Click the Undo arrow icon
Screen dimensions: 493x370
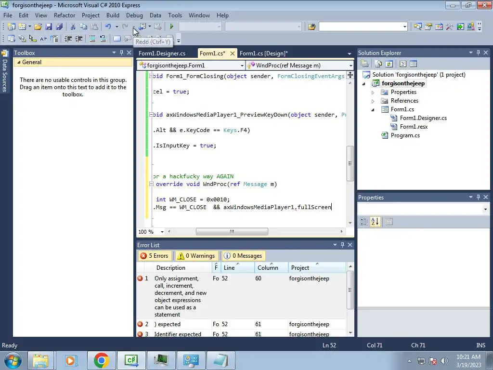108,27
